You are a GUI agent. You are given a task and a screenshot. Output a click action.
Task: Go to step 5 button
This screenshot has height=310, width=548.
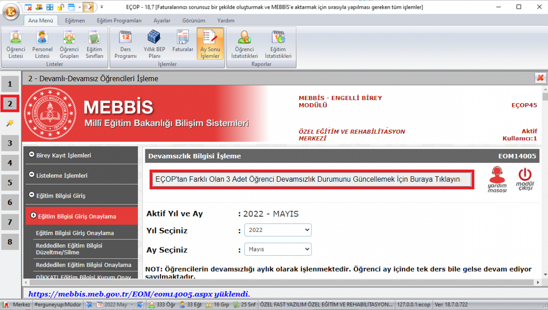(10, 183)
